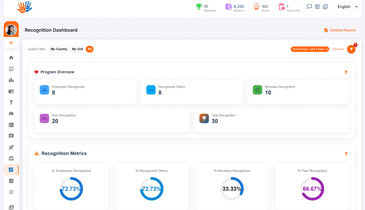Click the bar chart sidebar icon
The image size is (365, 210).
click(x=11, y=80)
